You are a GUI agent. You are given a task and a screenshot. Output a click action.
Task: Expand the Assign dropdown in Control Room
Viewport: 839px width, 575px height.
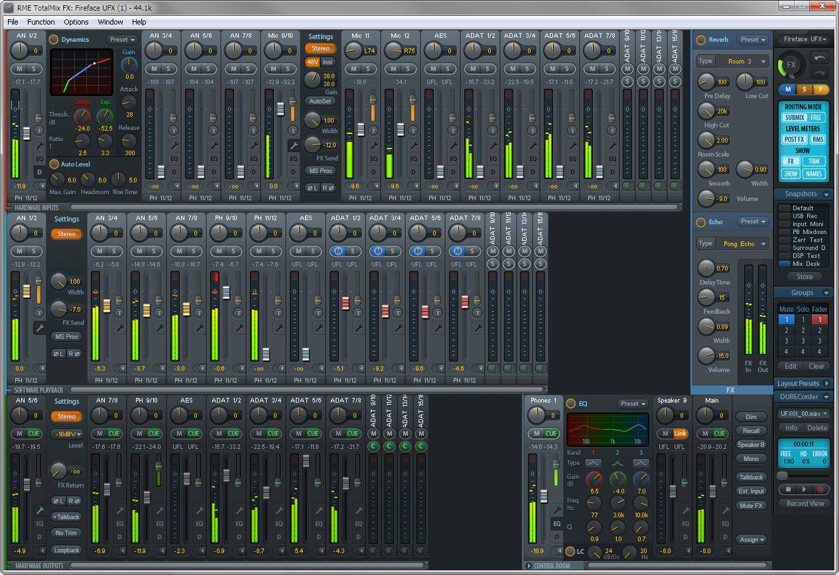[x=751, y=539]
